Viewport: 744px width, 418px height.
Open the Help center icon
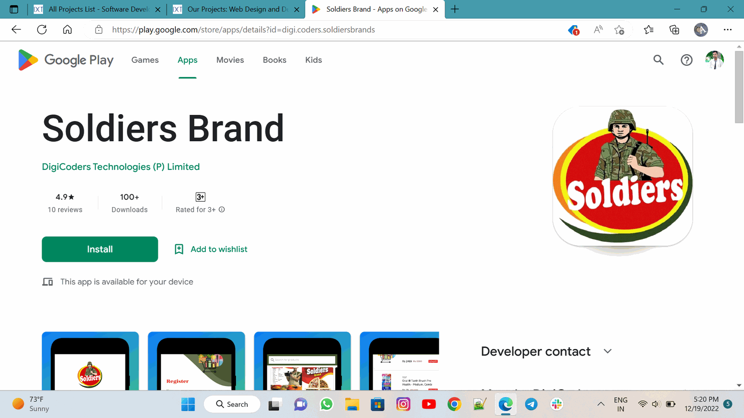click(x=686, y=60)
